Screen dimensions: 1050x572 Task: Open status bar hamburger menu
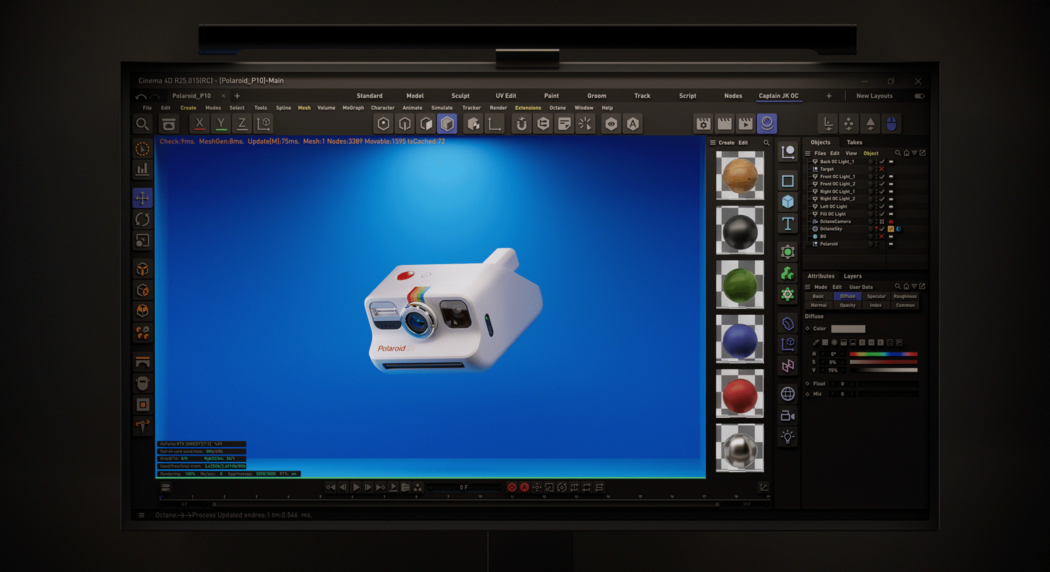coord(141,515)
